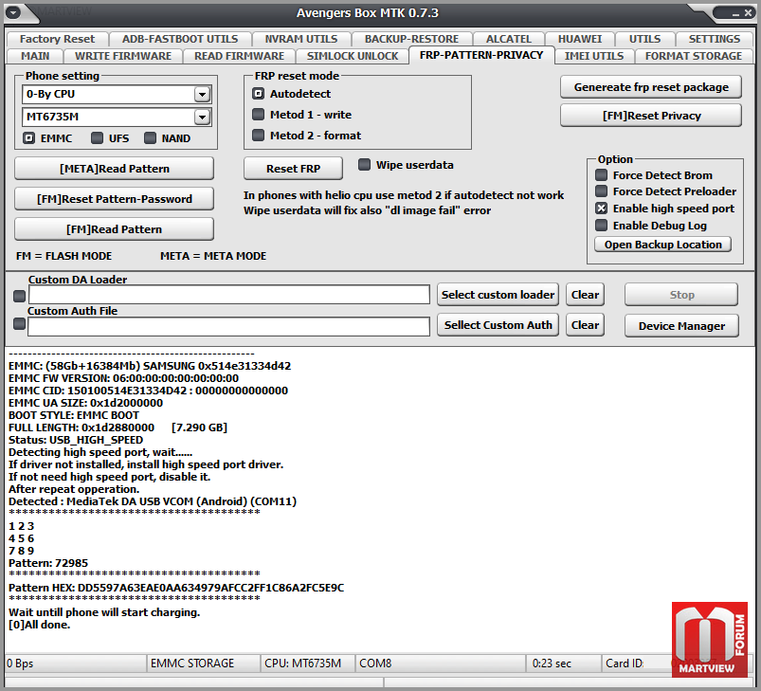Click Sellect Custom Auth button
Viewport: 761px width, 691px height.
[x=498, y=324]
